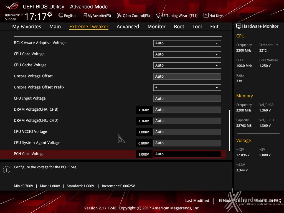Click the 3.344 V reading

click(x=242, y=170)
